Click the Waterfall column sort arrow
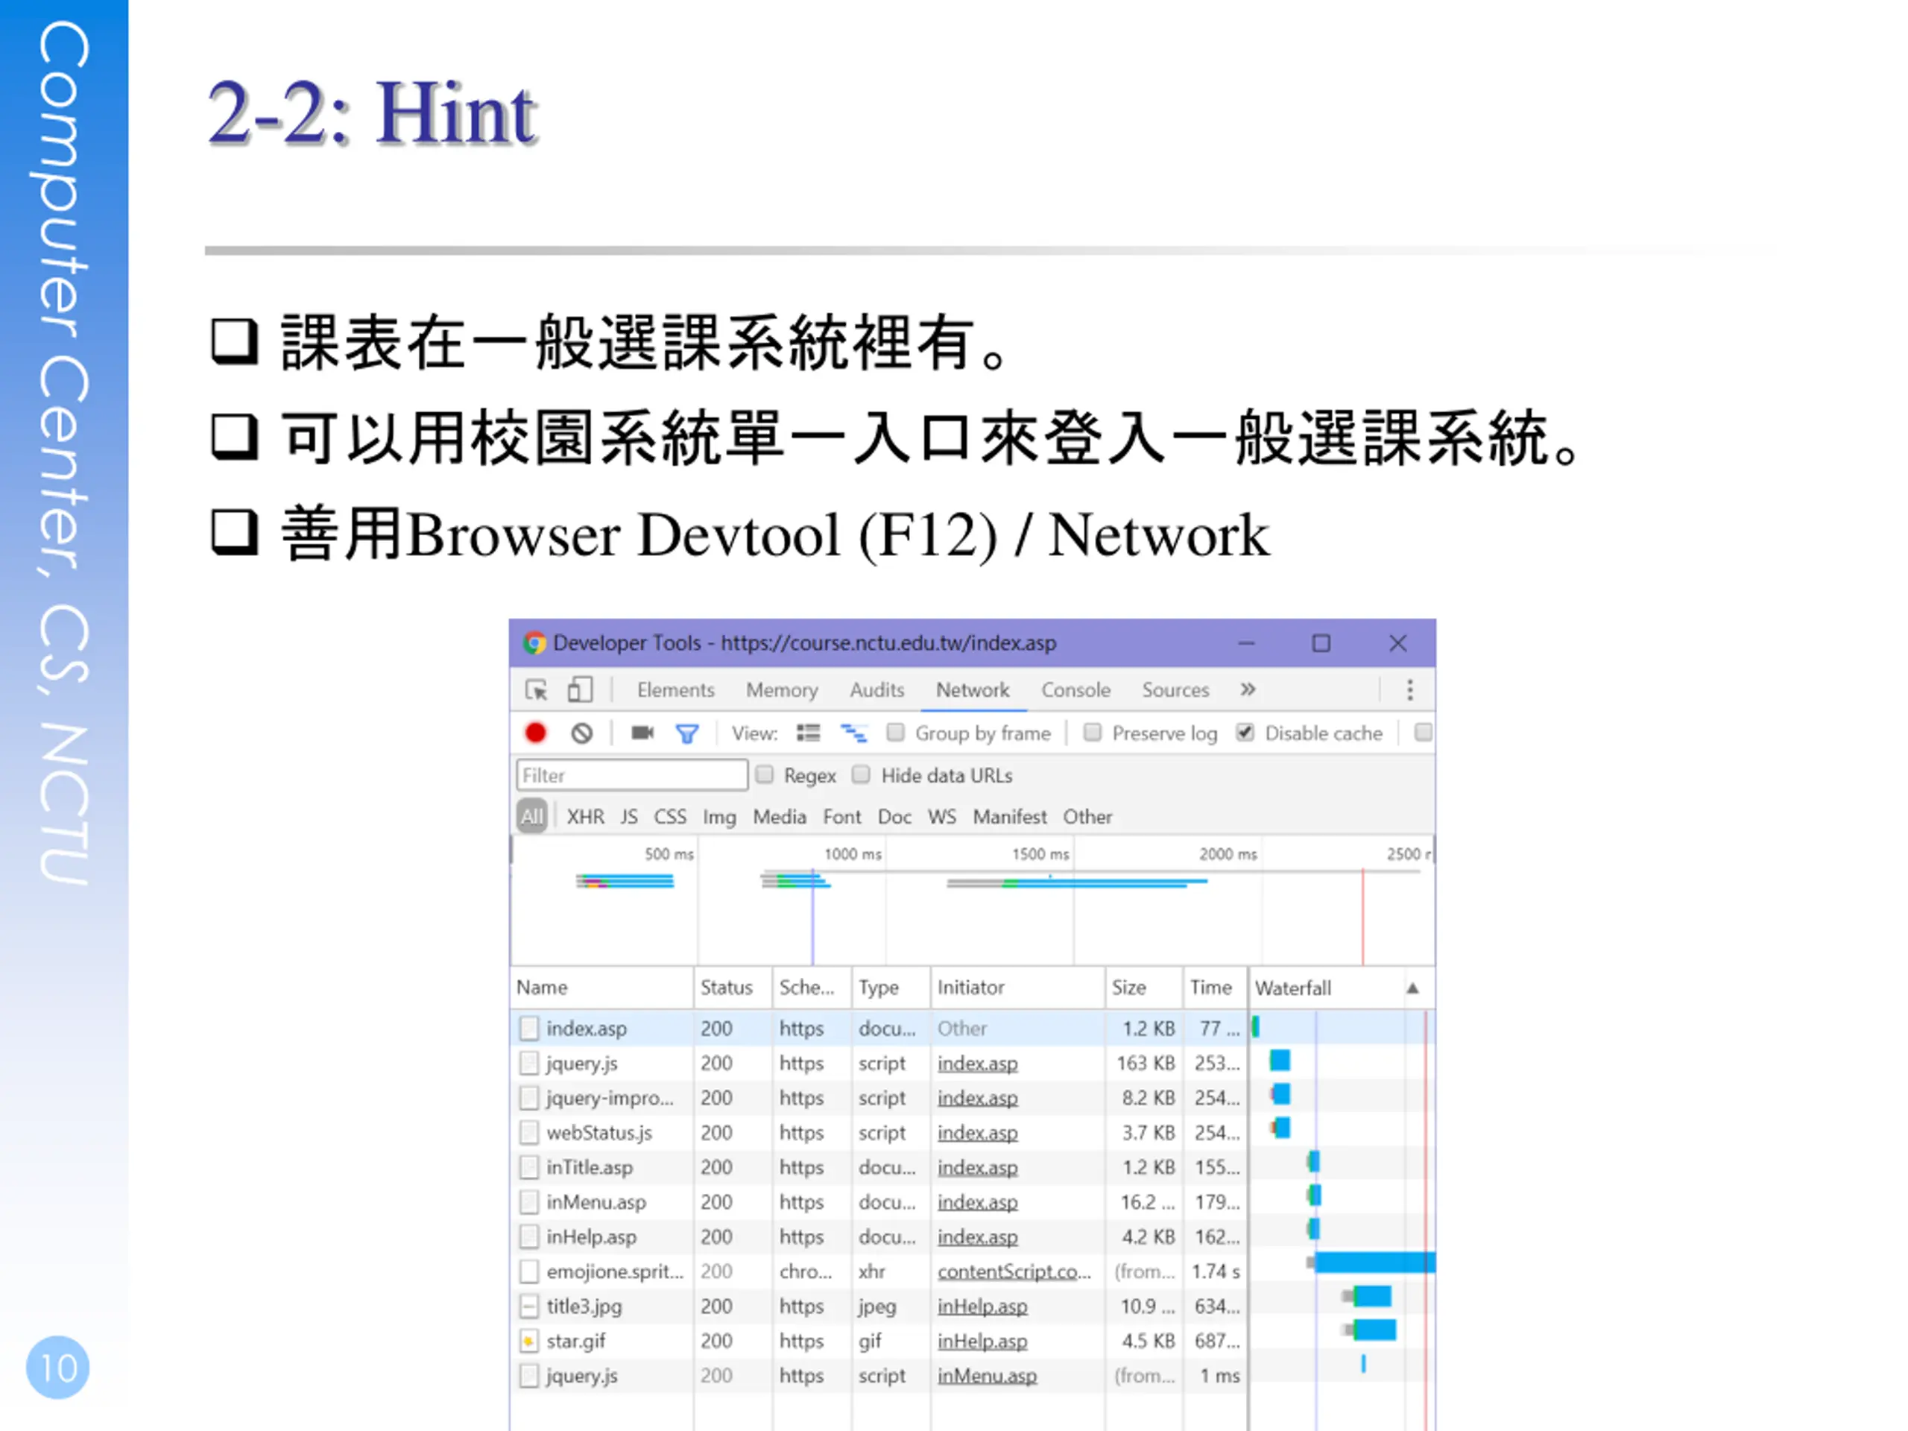This screenshot has height=1431, width=1908. [x=1413, y=988]
